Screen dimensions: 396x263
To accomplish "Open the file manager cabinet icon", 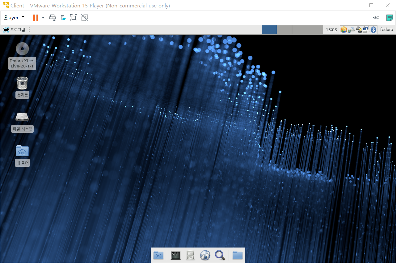I will 191,255.
